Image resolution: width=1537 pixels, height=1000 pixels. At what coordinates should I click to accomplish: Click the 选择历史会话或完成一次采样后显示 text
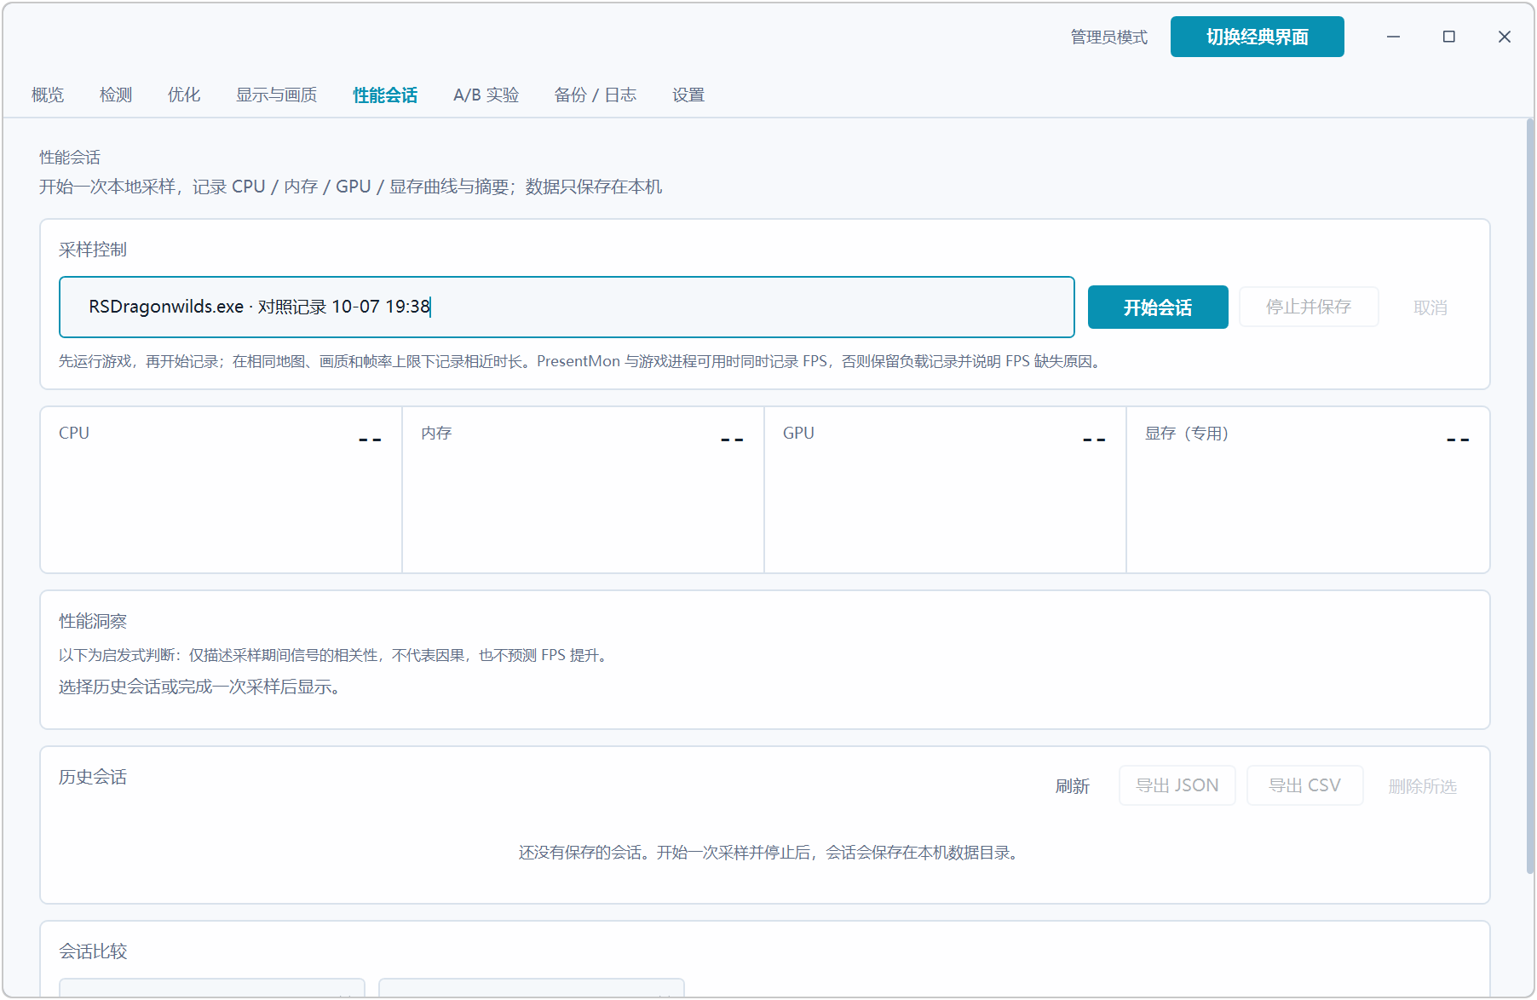pyautogui.click(x=202, y=687)
